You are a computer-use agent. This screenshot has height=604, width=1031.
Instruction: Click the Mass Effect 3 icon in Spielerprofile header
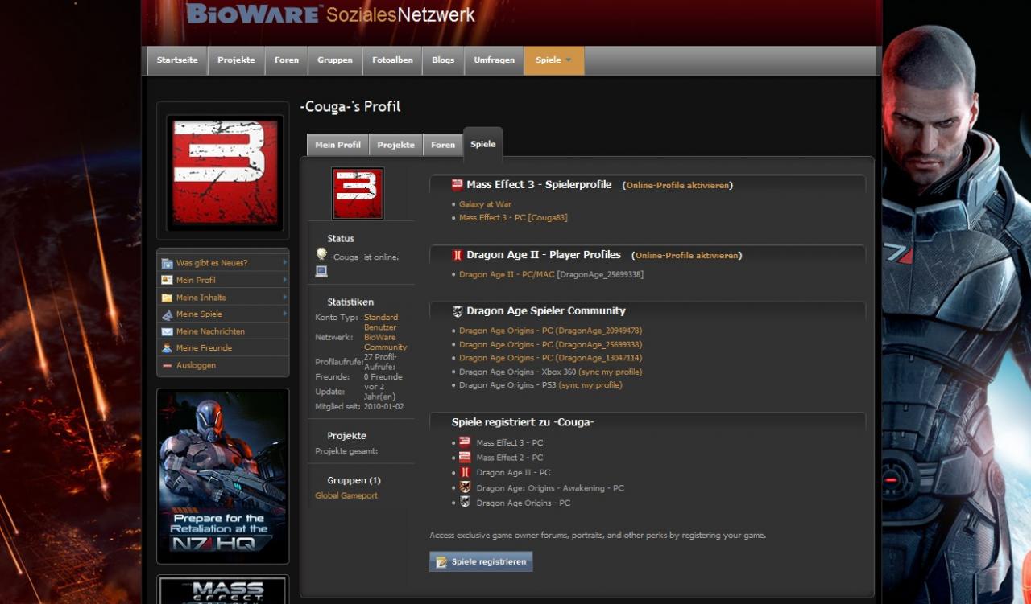coord(458,184)
